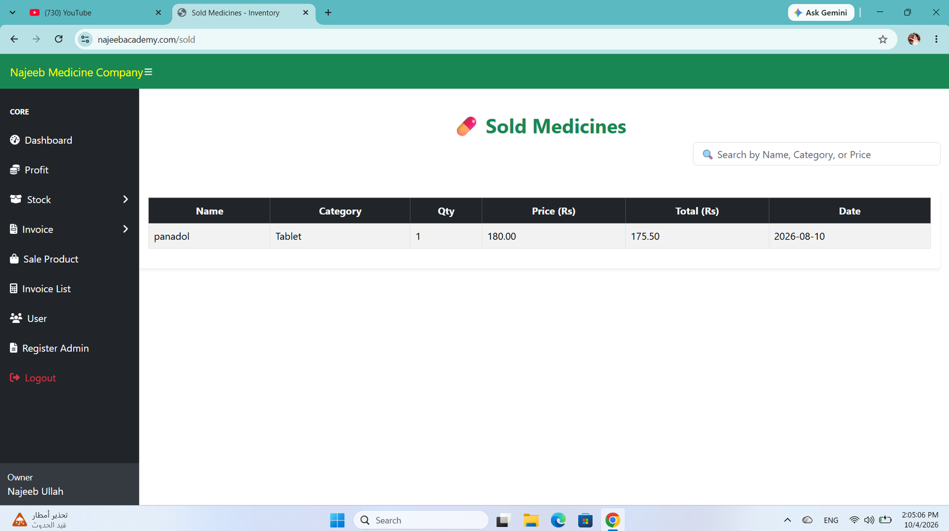Toggle the sidebar hamburger menu icon
Image resolution: width=949 pixels, height=531 pixels.
[x=148, y=72]
